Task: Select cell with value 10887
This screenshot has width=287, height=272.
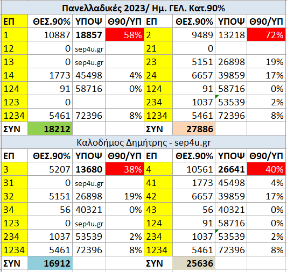Action: tap(50, 35)
